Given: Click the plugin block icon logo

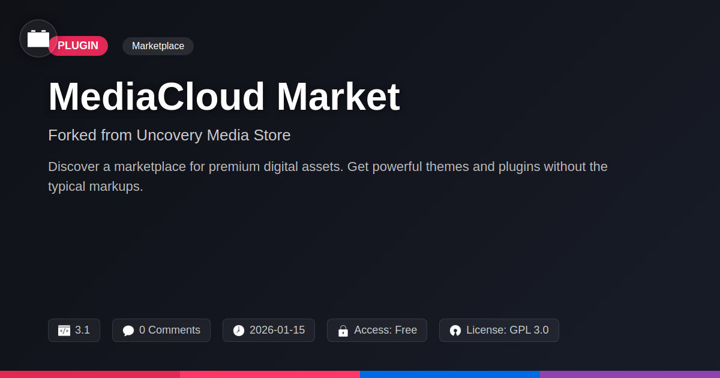Looking at the screenshot, I should 38,38.
